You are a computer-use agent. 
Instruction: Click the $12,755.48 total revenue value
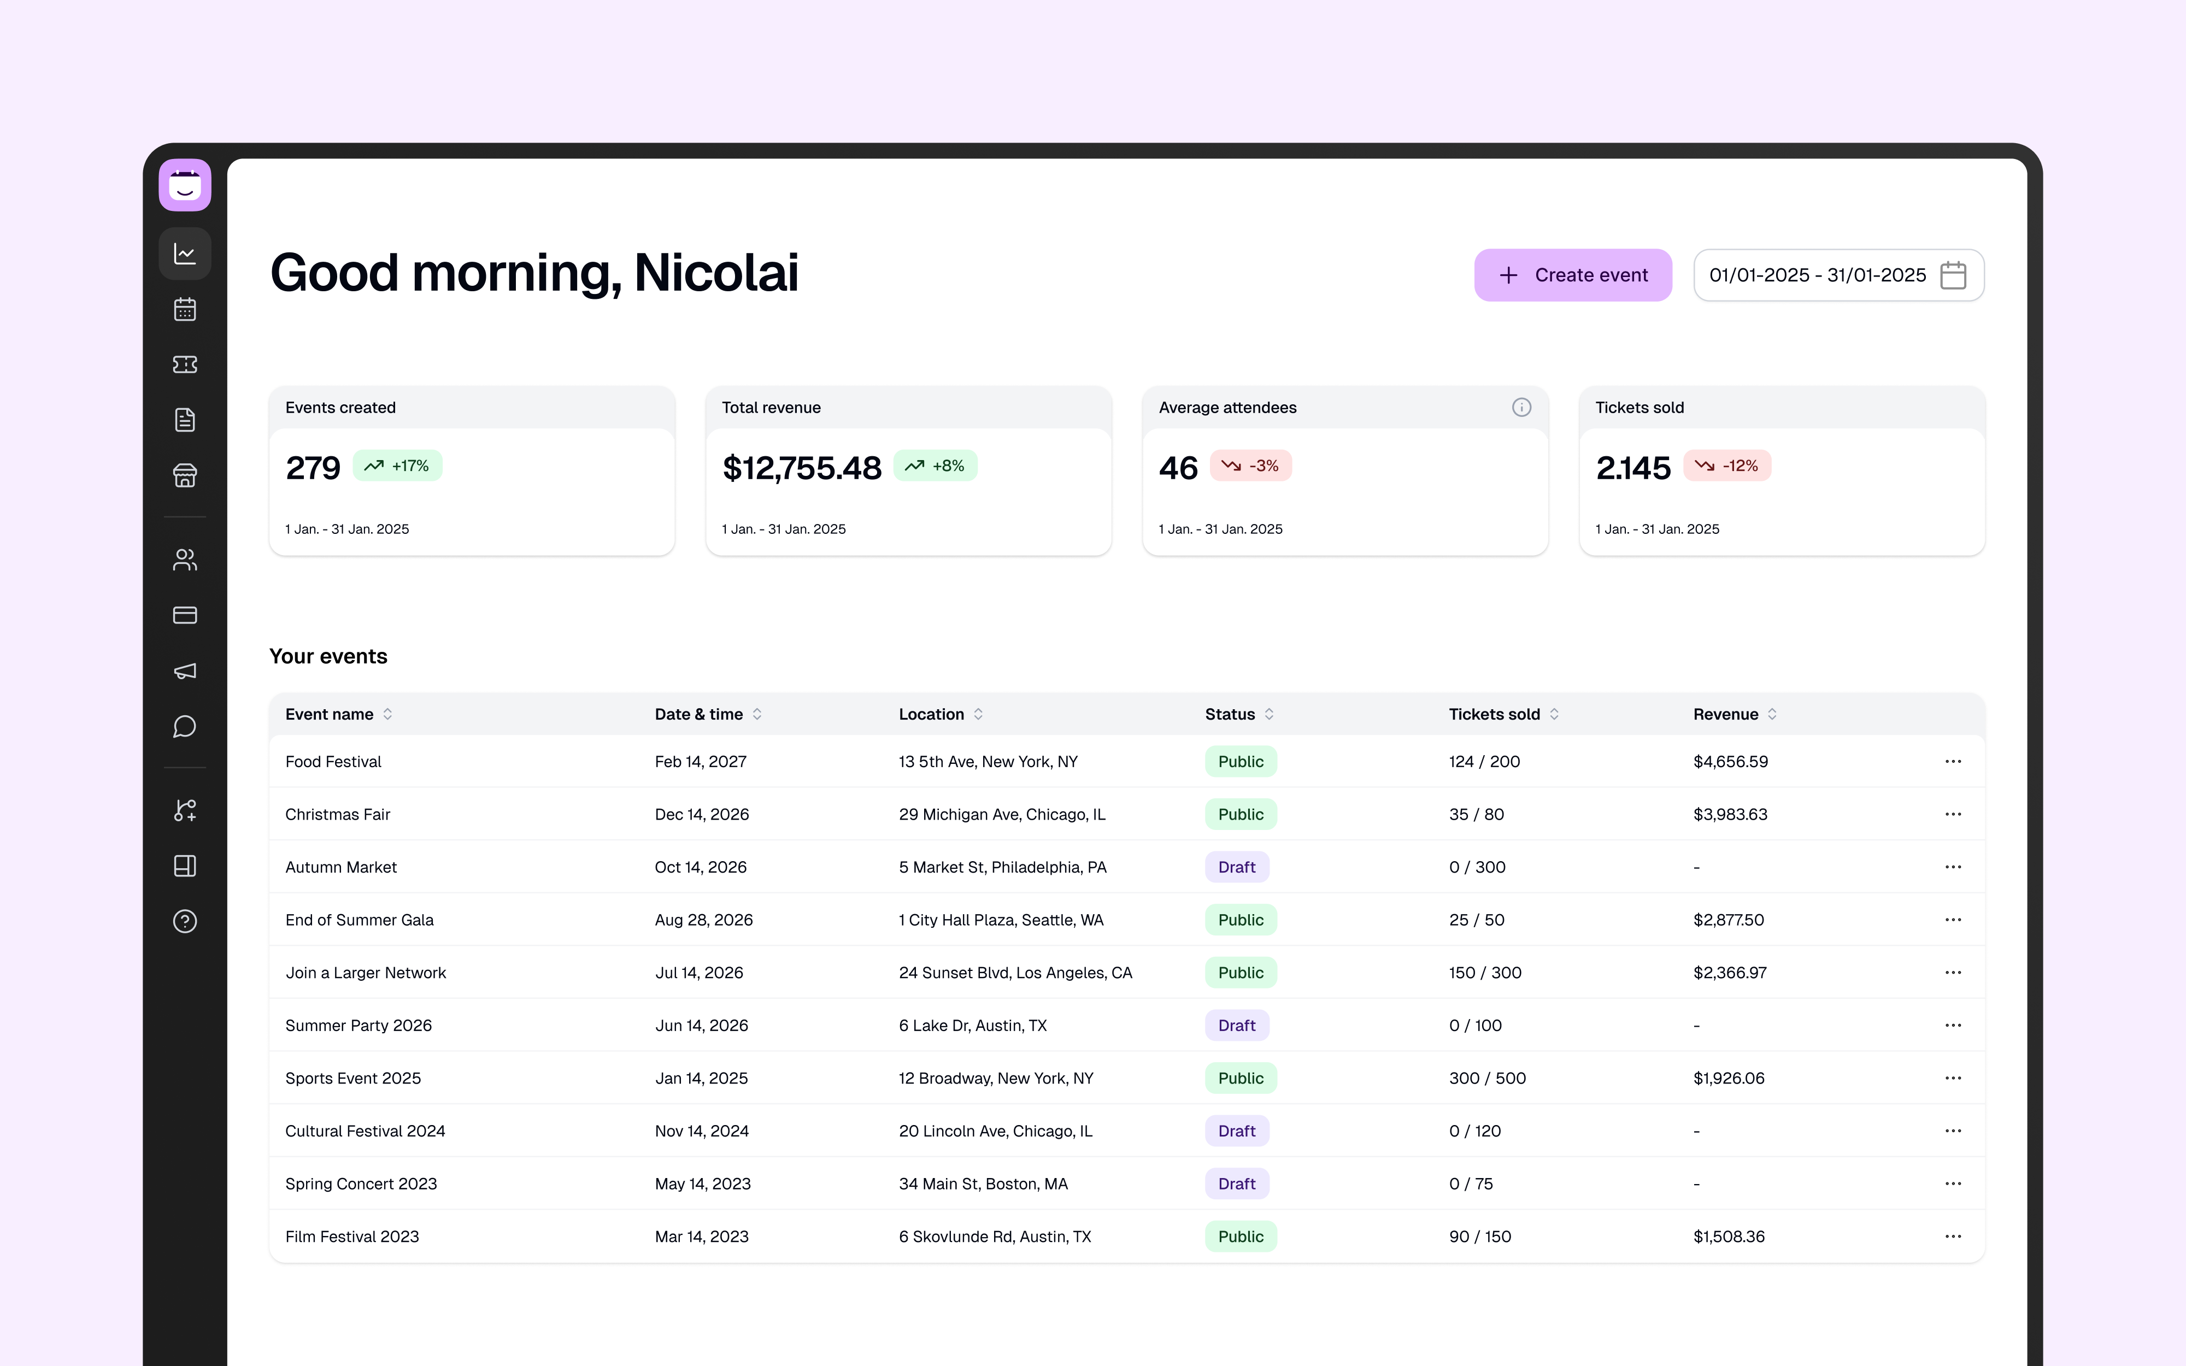(801, 468)
